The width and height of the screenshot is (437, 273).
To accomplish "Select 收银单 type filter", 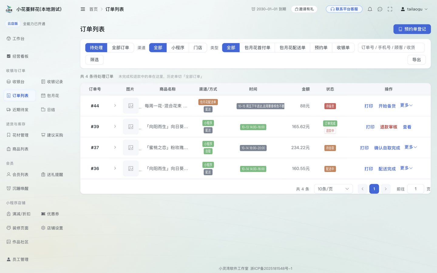I will pyautogui.click(x=343, y=48).
